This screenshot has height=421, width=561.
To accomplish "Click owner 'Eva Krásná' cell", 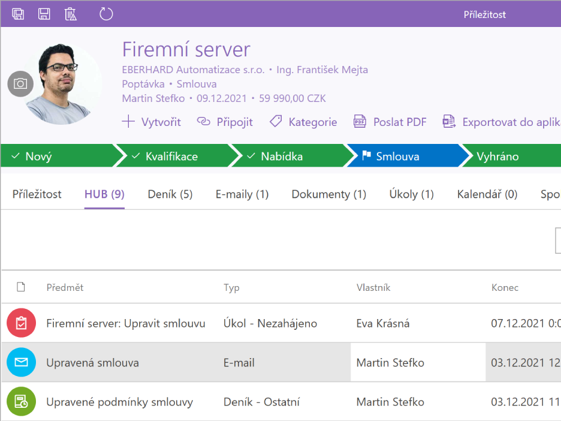I will point(383,323).
